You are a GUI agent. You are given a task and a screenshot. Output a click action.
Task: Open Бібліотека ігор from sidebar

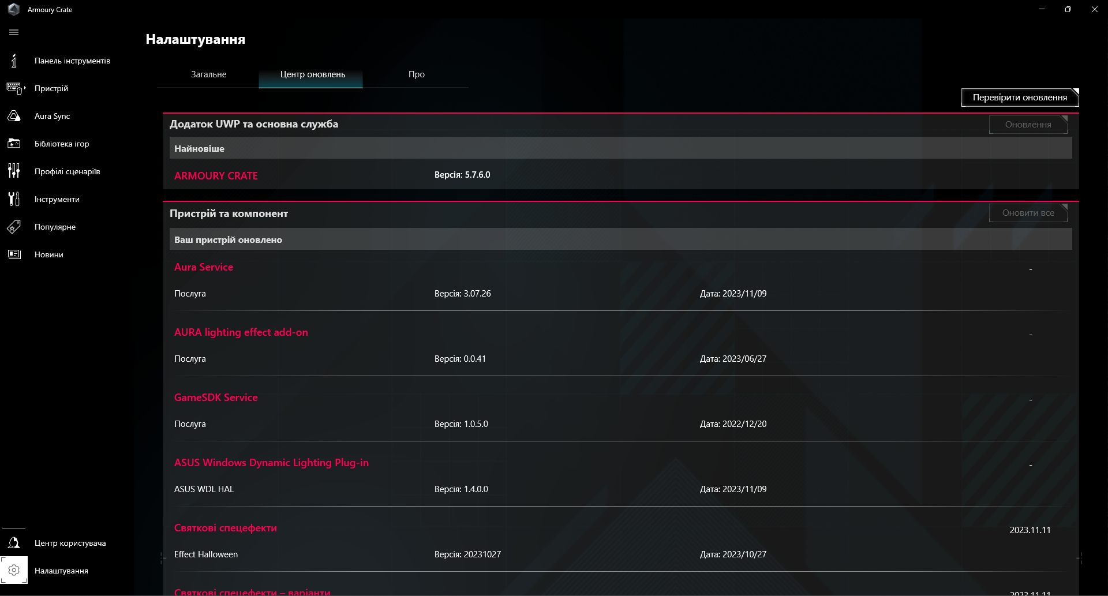tap(14, 144)
